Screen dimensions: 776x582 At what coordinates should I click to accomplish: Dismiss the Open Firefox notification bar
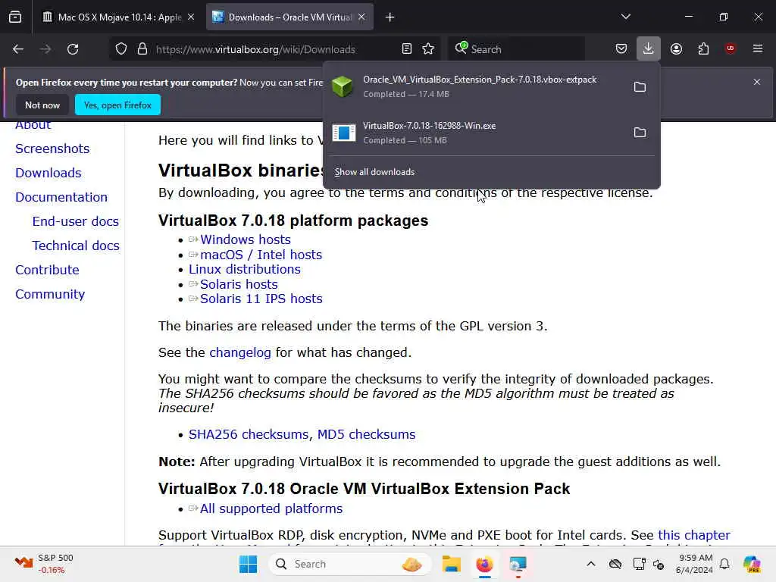[757, 82]
